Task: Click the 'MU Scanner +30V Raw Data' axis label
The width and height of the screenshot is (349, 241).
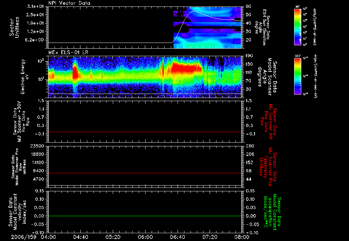Action: (21, 121)
